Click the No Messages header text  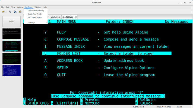[x=176, y=22]
